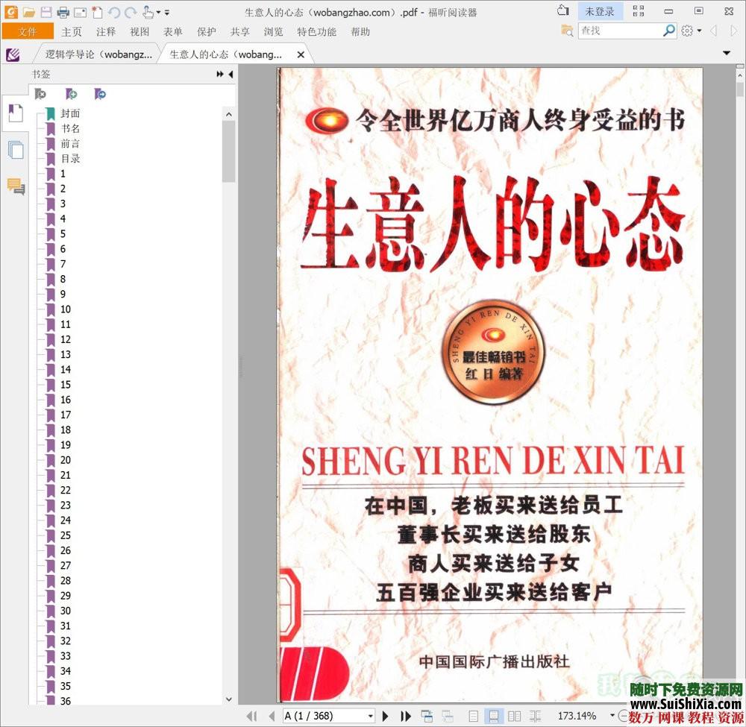Screen dimensions: 746x727
Task: Click the Save document icon
Action: 46,11
